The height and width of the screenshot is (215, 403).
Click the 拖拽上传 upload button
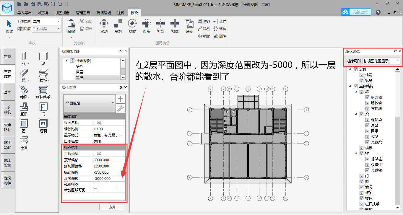tap(356, 12)
